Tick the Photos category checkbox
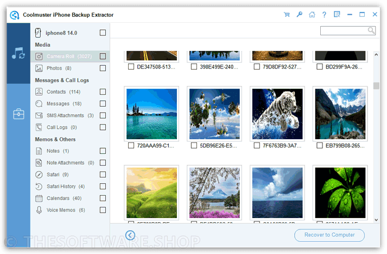Viewport: 387px width, 254px height. click(x=103, y=69)
